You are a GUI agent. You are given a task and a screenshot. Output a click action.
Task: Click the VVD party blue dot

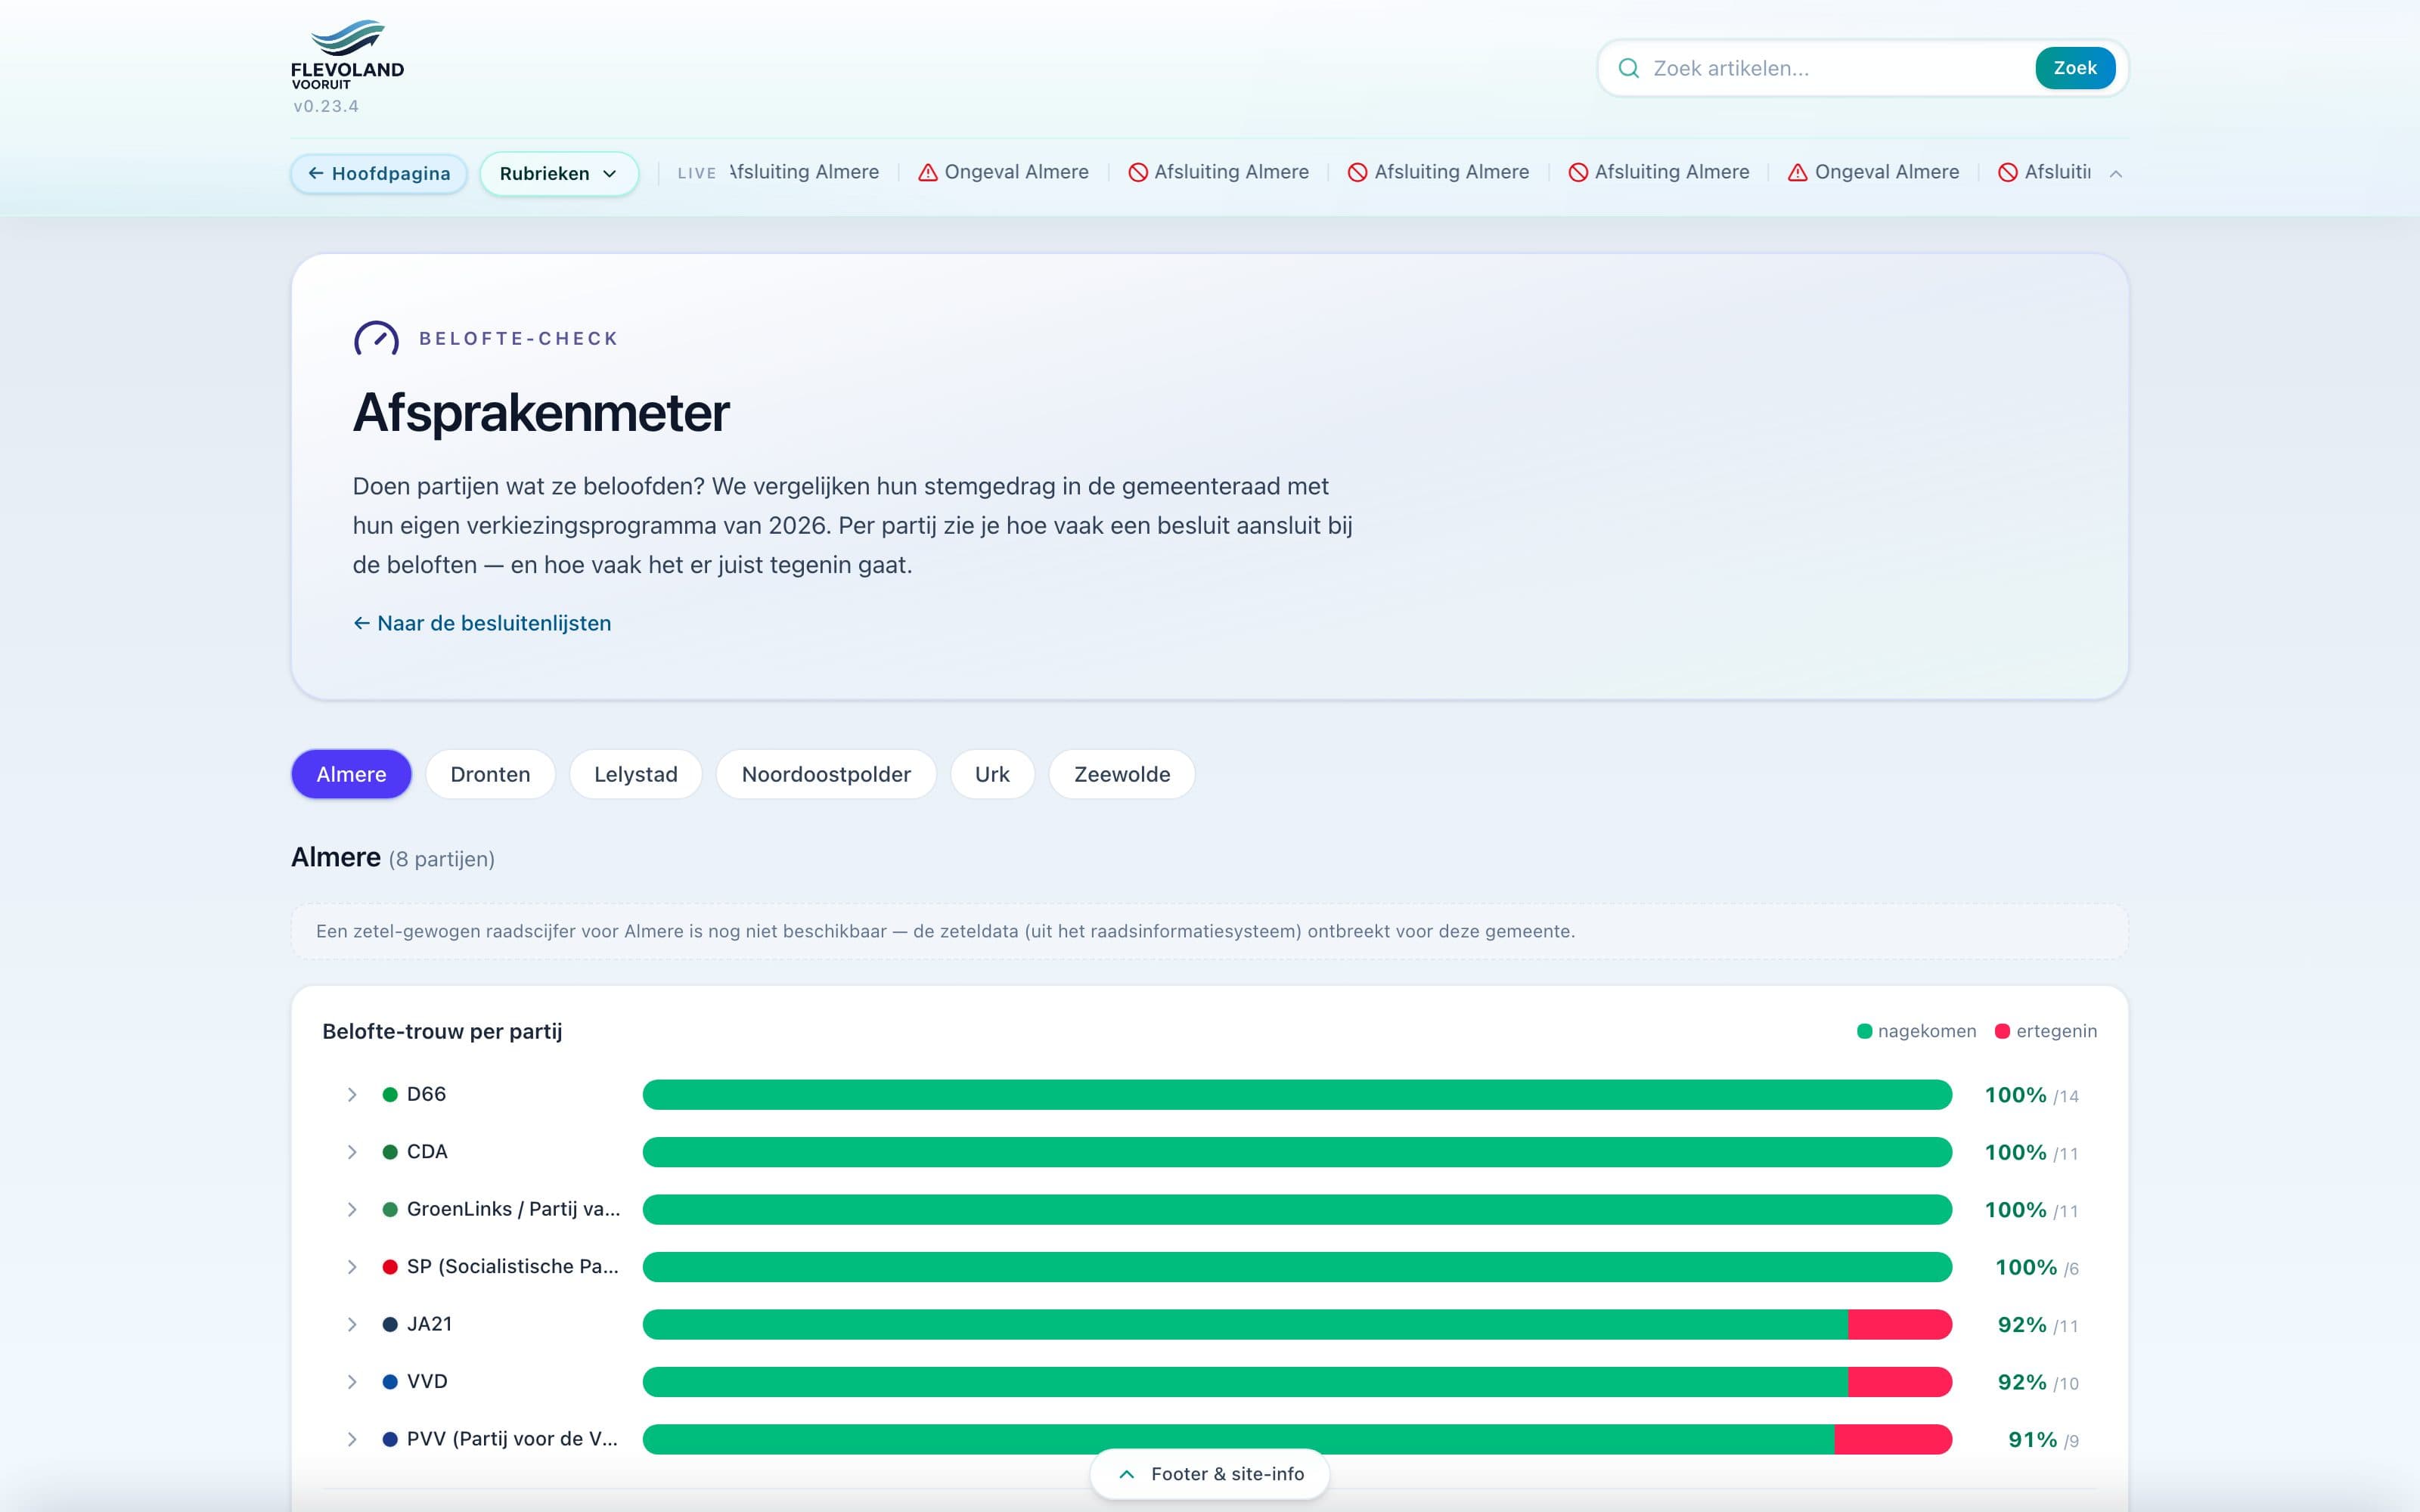tap(390, 1382)
